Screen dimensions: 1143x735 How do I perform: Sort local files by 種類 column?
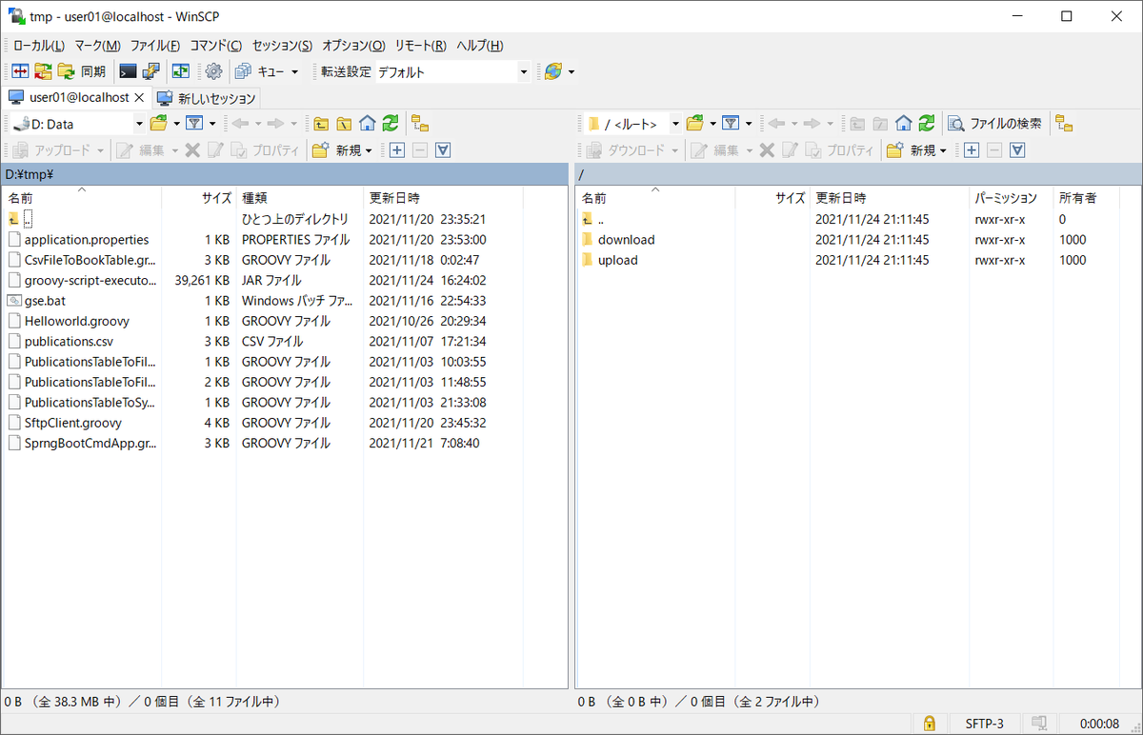pyautogui.click(x=299, y=198)
